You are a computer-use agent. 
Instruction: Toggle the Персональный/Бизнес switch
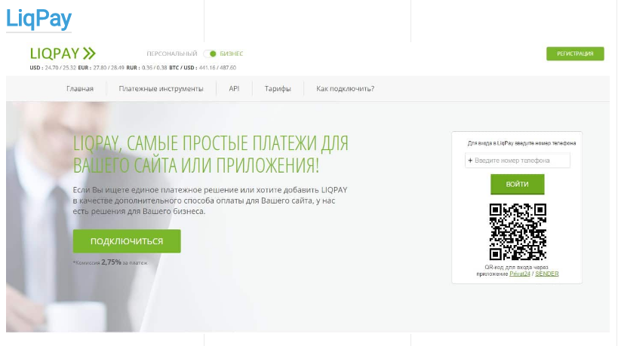210,54
